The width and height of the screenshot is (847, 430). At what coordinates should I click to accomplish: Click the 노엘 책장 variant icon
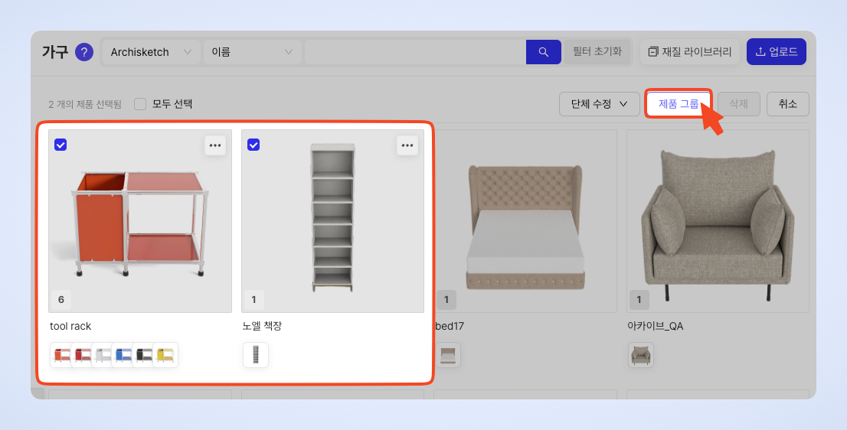256,355
